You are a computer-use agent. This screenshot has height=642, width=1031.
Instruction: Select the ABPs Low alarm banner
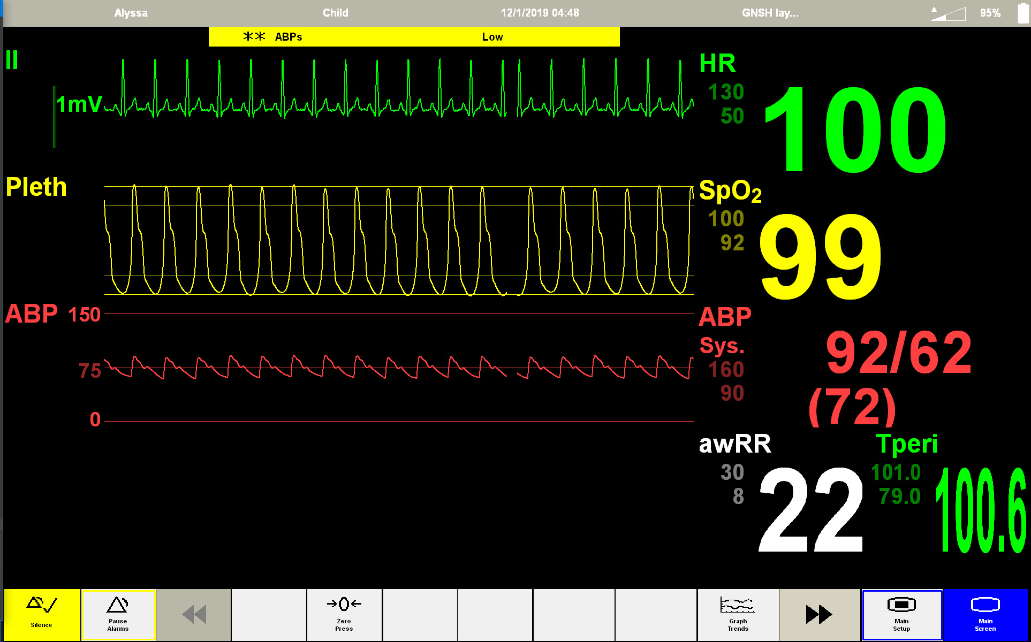414,36
